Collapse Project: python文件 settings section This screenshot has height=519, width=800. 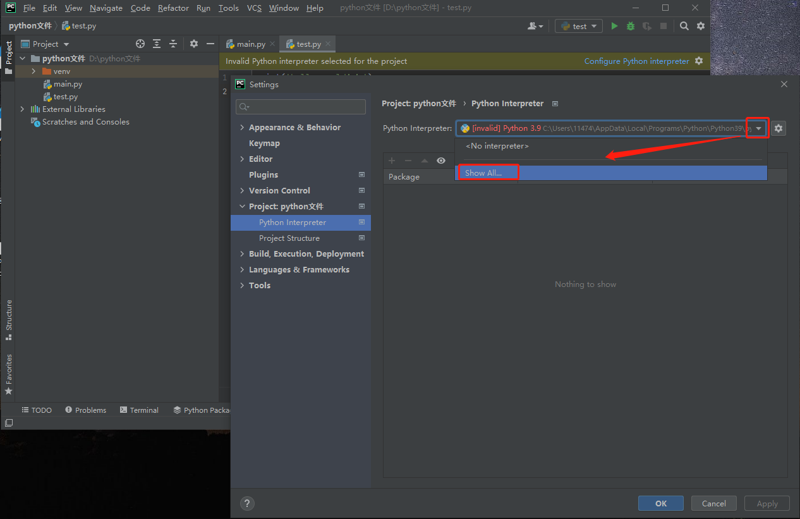click(242, 206)
